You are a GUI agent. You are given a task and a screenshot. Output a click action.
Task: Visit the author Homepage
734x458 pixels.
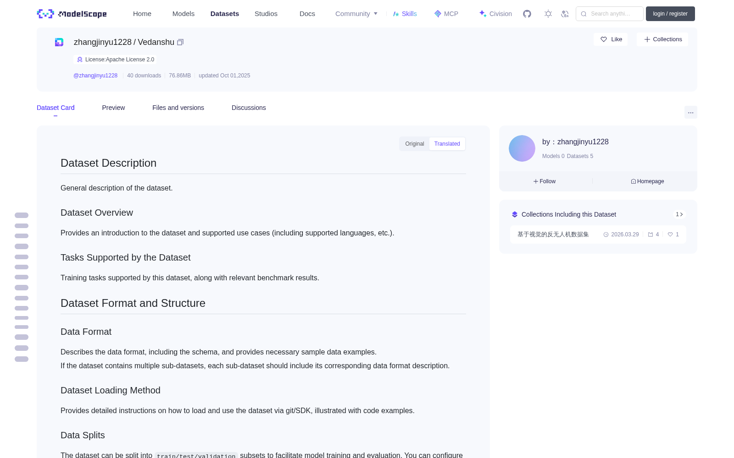647,181
